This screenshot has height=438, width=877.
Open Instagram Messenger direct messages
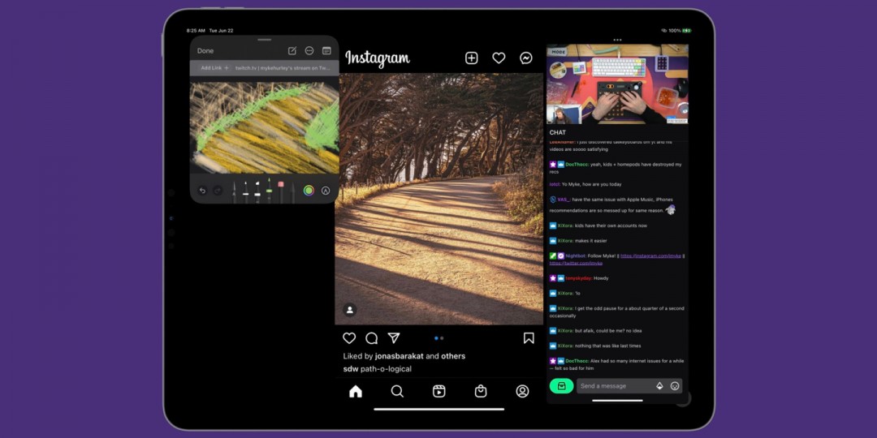pos(526,58)
